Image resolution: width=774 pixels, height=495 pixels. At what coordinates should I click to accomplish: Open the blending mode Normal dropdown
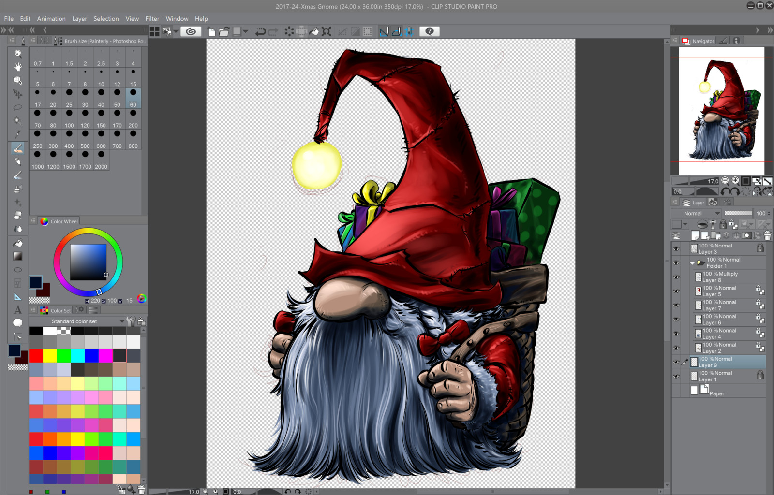pyautogui.click(x=696, y=213)
